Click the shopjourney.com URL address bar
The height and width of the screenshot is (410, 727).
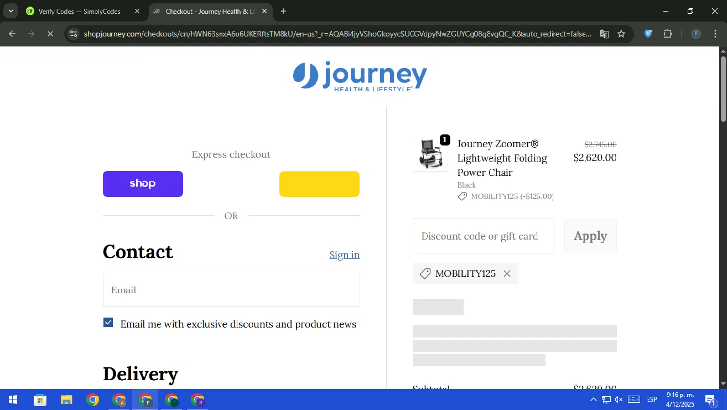click(x=337, y=34)
